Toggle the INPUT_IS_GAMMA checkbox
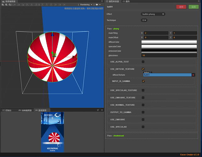 143,81
